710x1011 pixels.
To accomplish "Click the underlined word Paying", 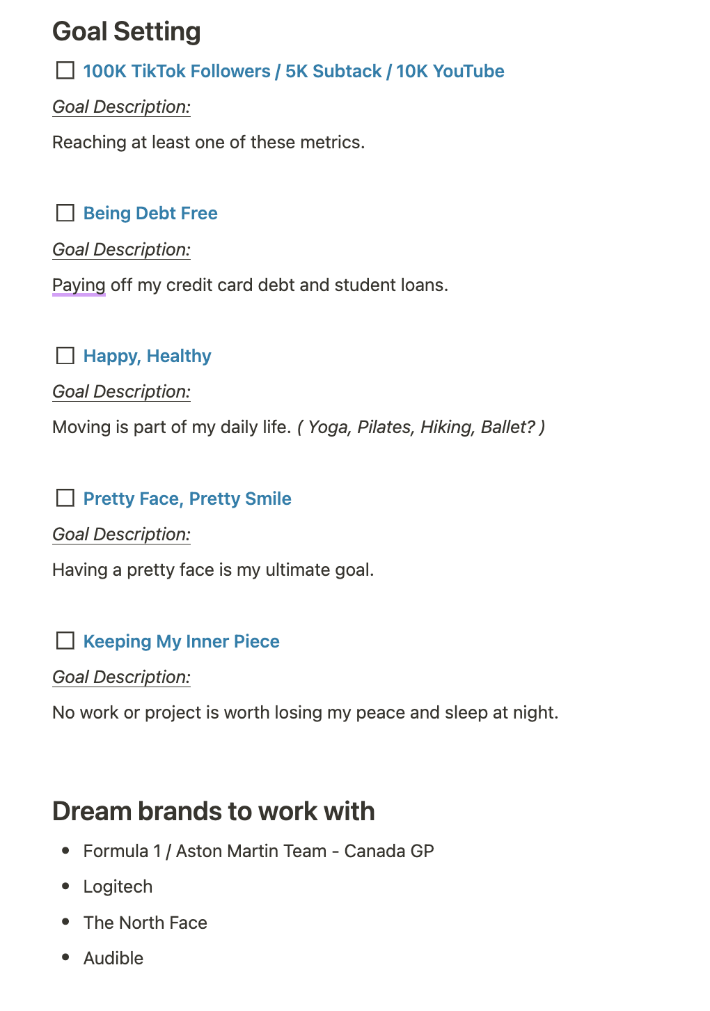I will tap(79, 285).
